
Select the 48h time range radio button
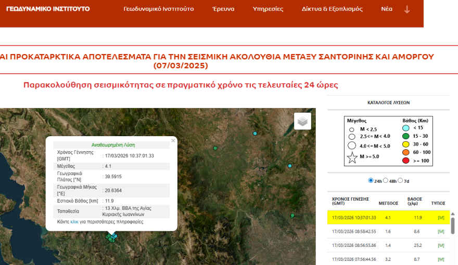click(x=386, y=180)
